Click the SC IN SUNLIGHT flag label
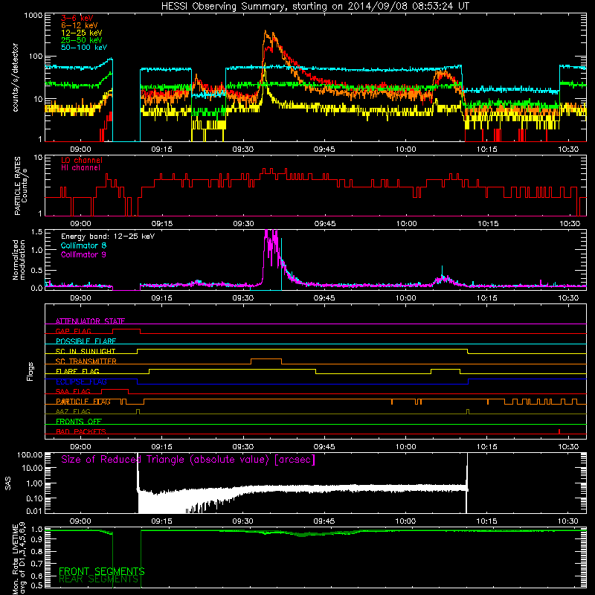595x595 pixels. pyautogui.click(x=86, y=351)
